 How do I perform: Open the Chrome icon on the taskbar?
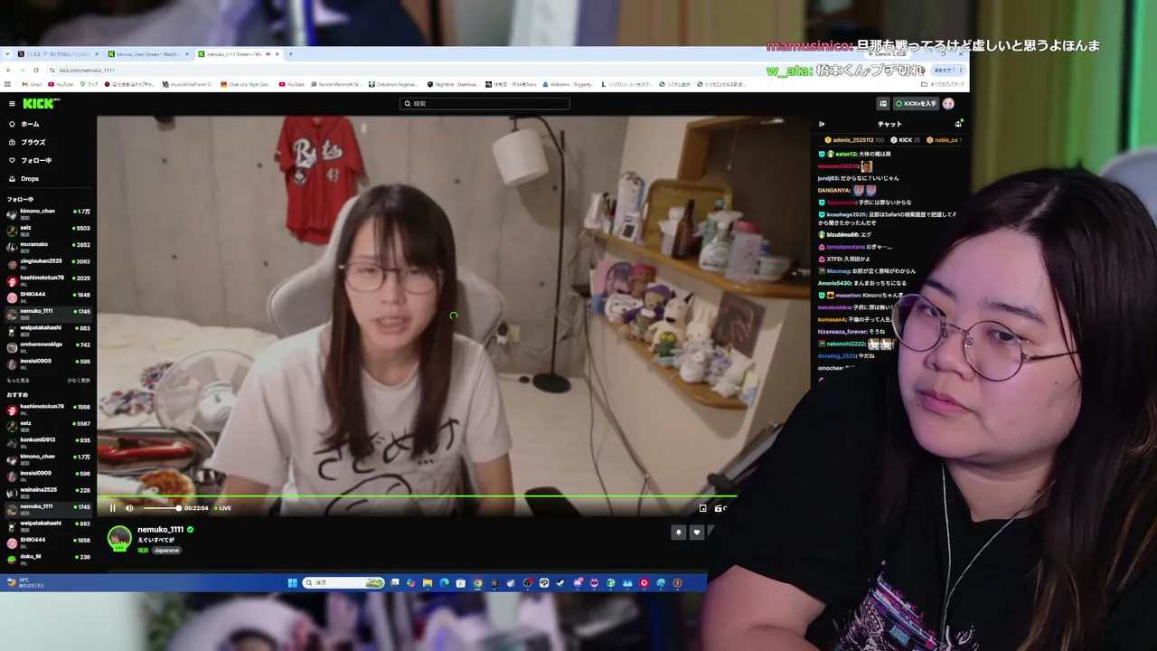click(477, 583)
